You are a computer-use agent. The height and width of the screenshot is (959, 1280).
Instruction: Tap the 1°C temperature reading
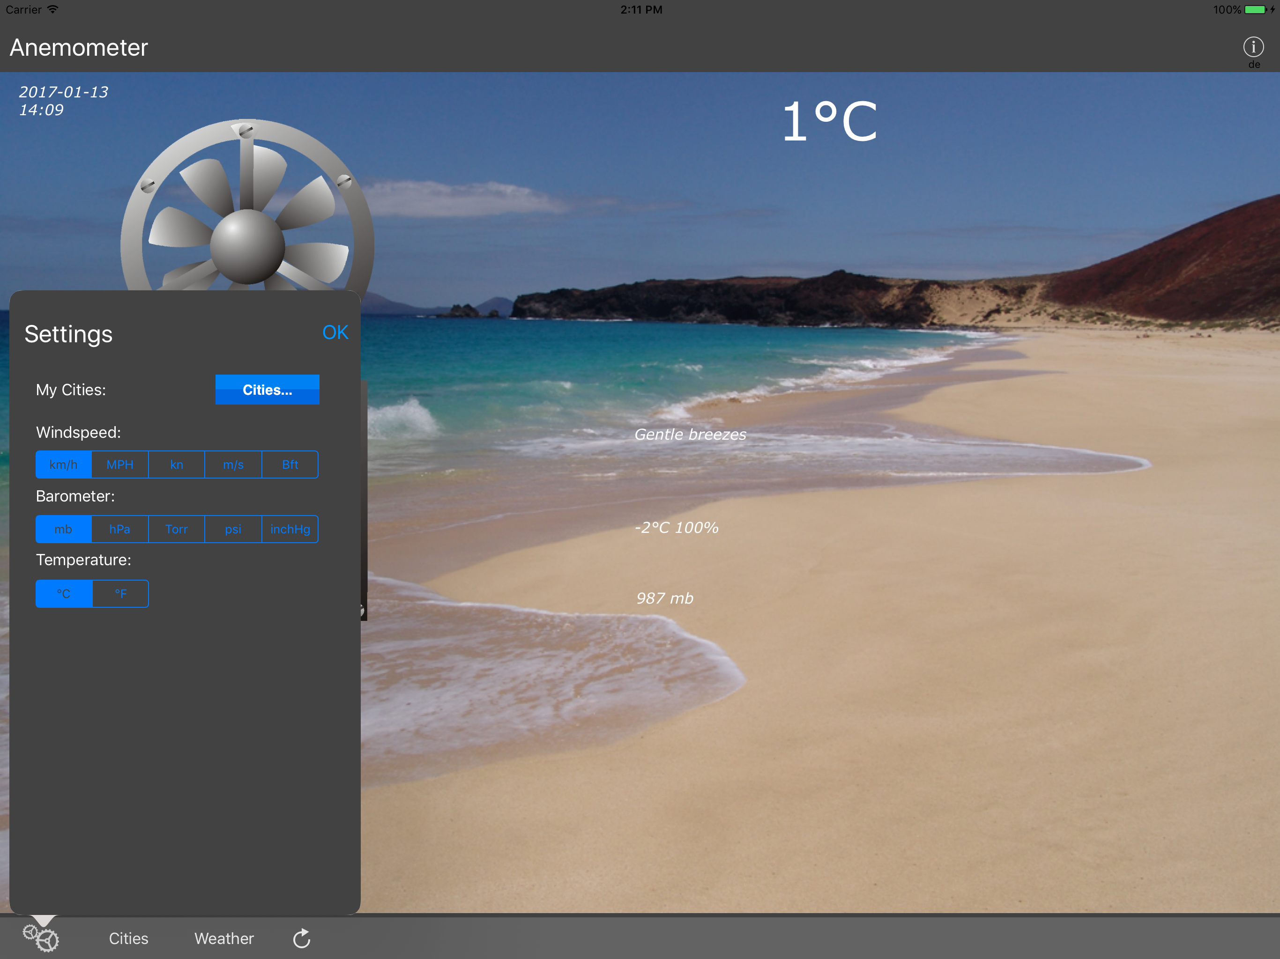pyautogui.click(x=829, y=121)
